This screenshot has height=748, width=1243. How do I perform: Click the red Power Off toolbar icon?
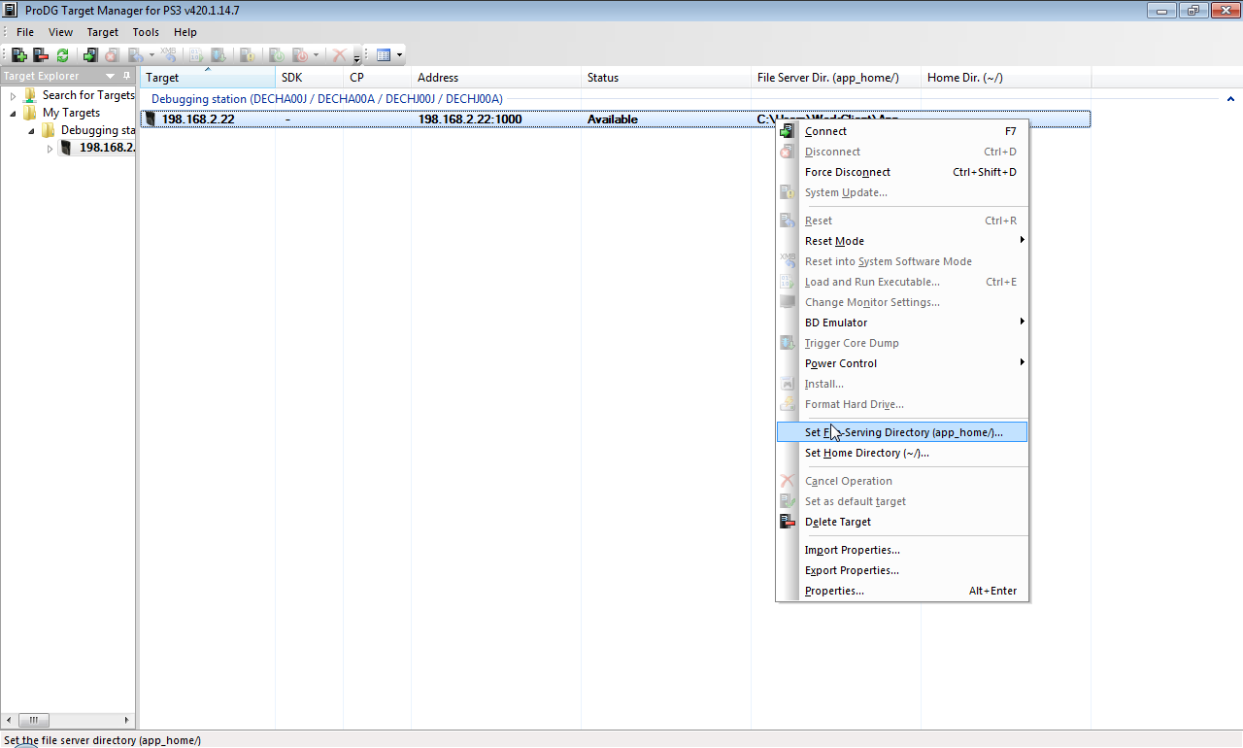(299, 55)
